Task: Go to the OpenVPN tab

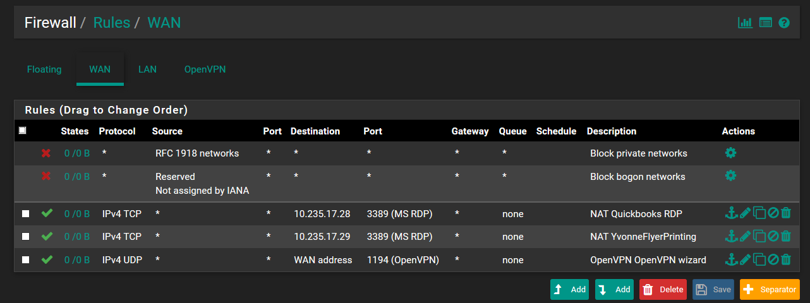Action: tap(205, 69)
